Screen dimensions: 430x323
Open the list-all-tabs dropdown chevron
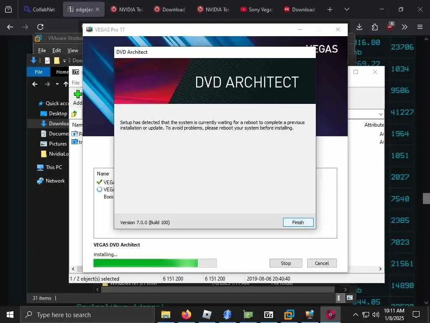346,9
